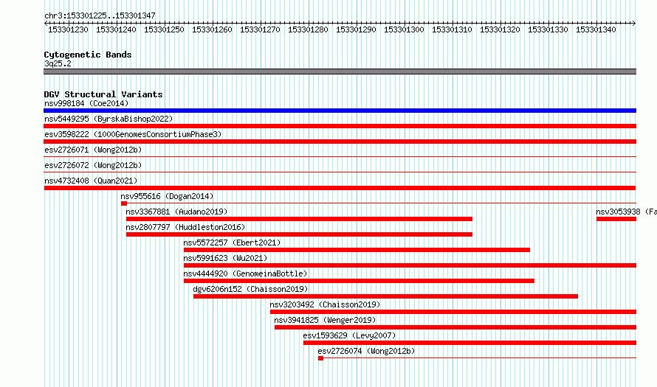
Task: Select the blue nsv998184 variant bar
Action: pyautogui.click(x=340, y=111)
